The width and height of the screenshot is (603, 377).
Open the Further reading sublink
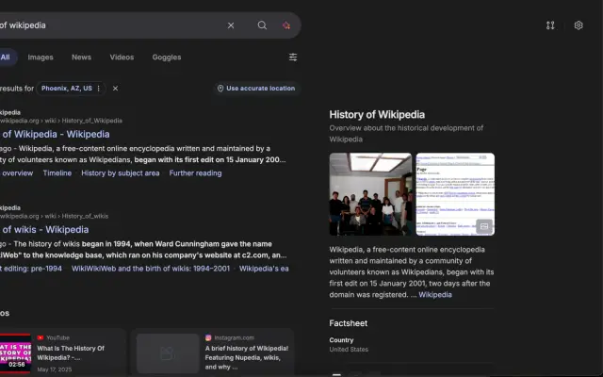click(195, 173)
